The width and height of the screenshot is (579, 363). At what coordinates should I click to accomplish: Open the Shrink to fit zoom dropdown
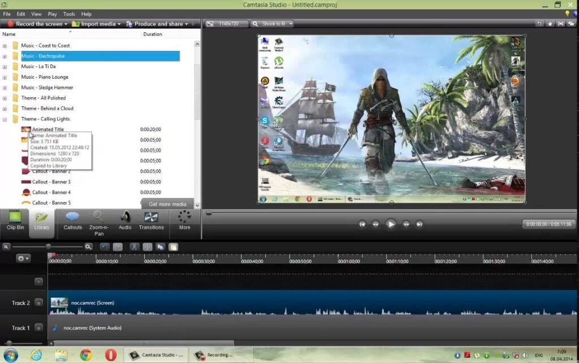272,24
